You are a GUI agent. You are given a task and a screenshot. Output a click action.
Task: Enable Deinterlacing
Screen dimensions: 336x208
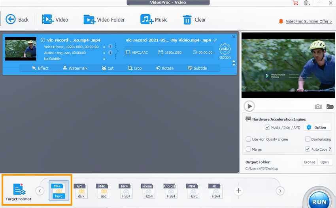pyautogui.click(x=308, y=139)
